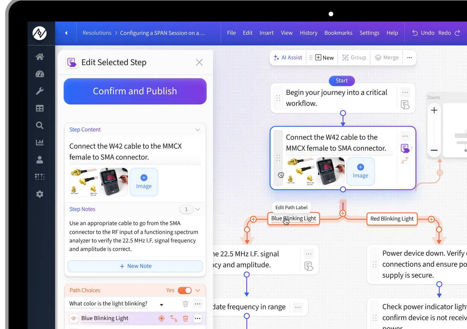Collapse the Step Notes section
This screenshot has width=467, height=329.
[197, 209]
